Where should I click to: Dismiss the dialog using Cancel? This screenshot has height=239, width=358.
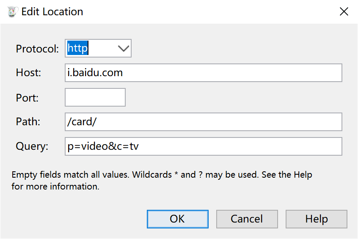point(247,219)
